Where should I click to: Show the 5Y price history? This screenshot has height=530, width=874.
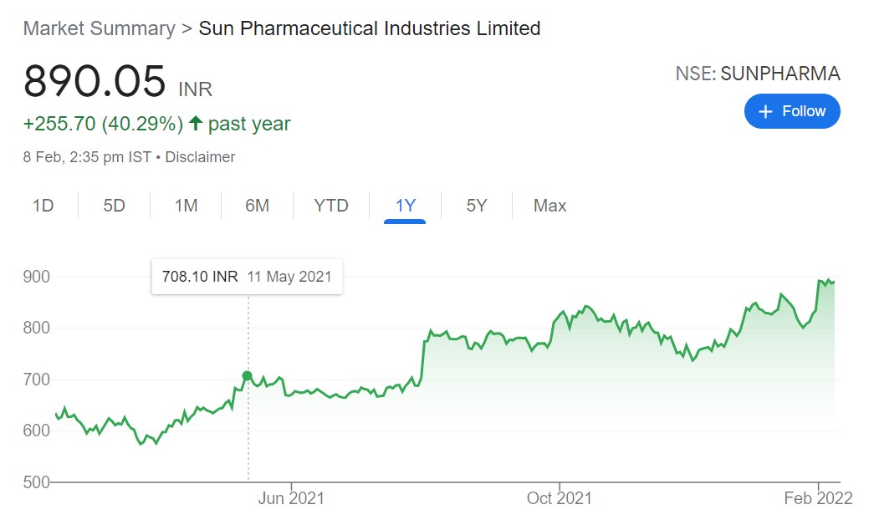coord(476,206)
